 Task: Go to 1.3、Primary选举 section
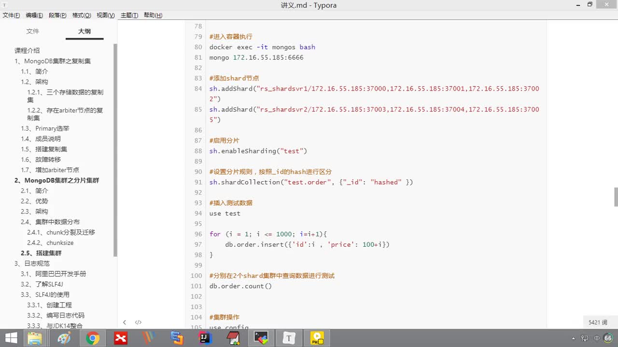coord(45,129)
